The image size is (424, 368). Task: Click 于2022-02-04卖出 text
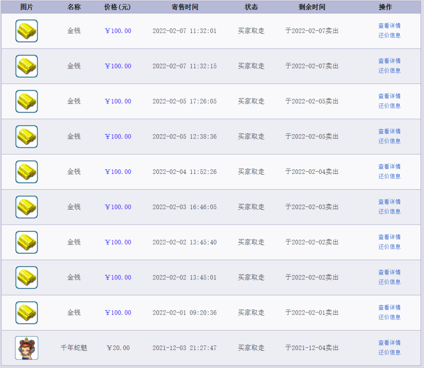point(312,172)
